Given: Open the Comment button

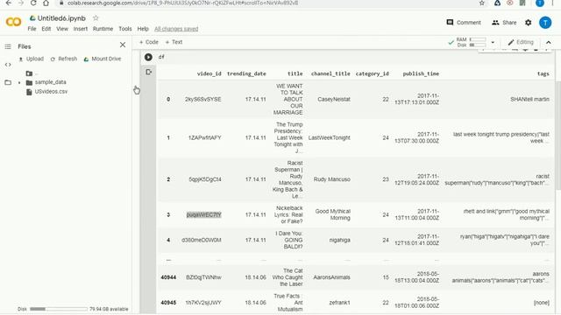Looking at the screenshot, I should tap(464, 23).
